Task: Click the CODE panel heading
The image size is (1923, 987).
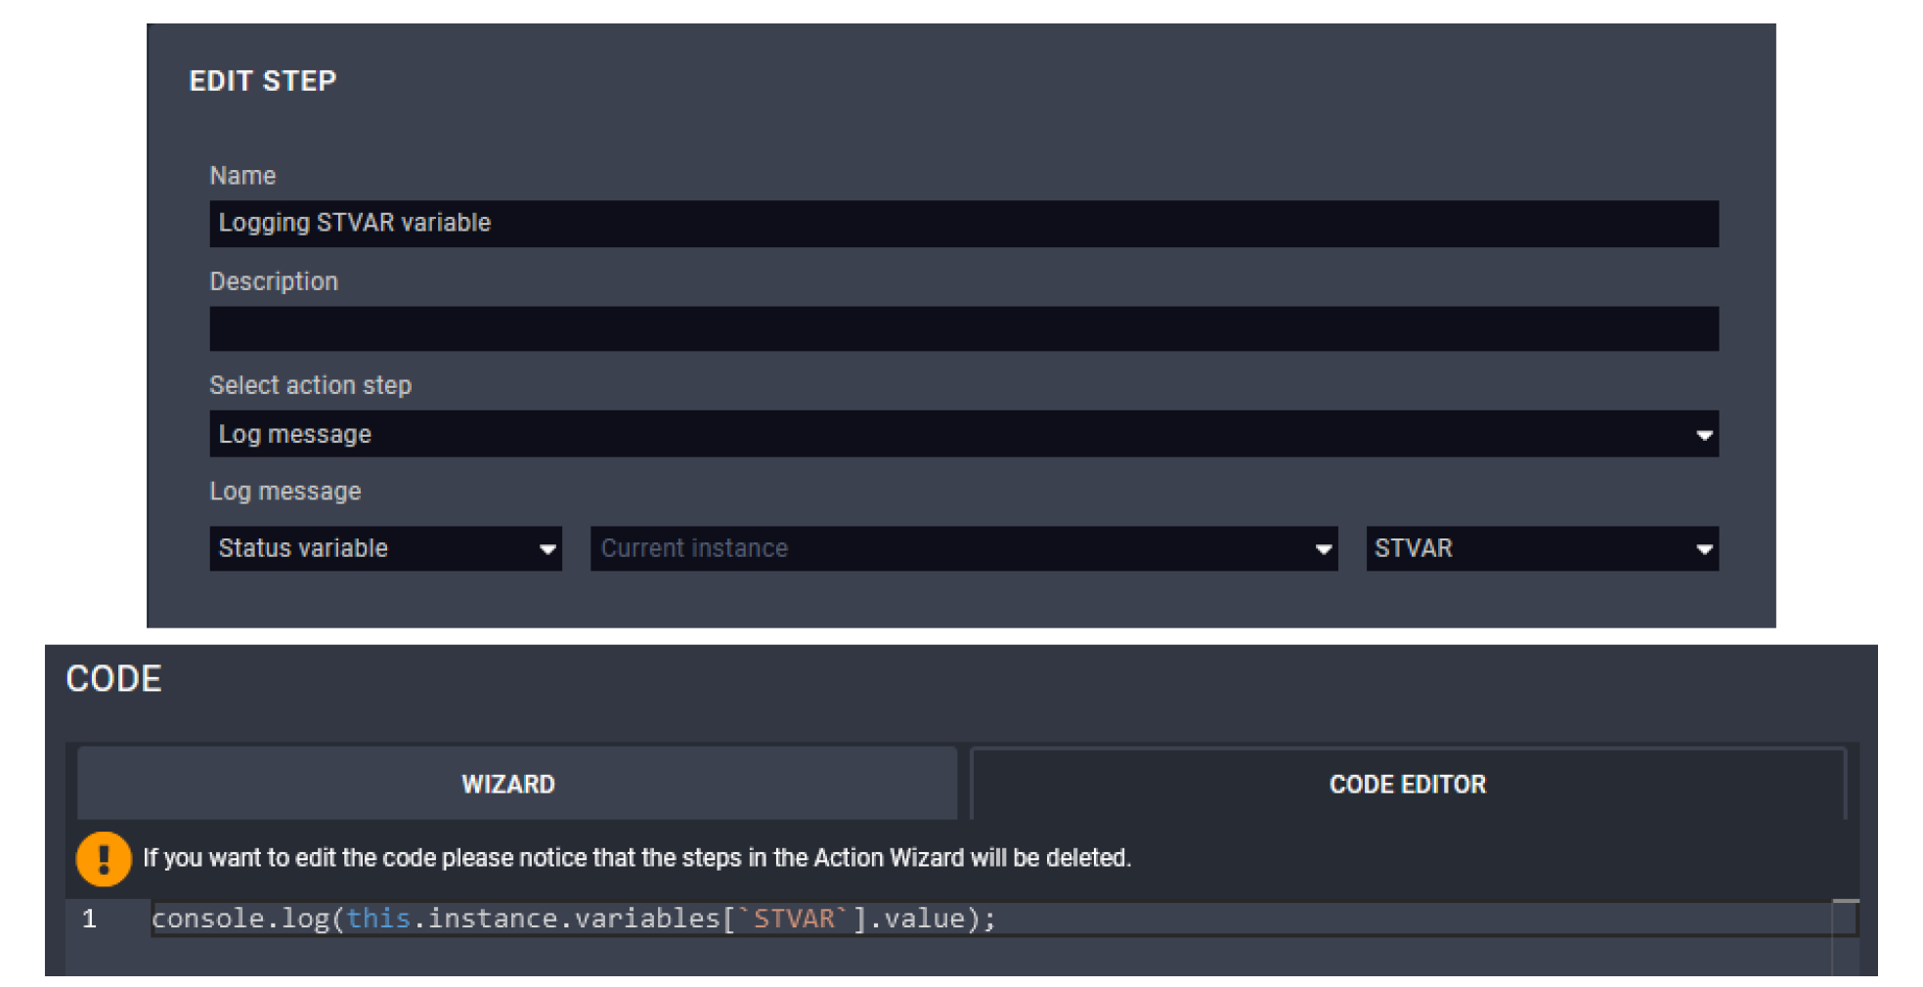Action: coord(113,679)
